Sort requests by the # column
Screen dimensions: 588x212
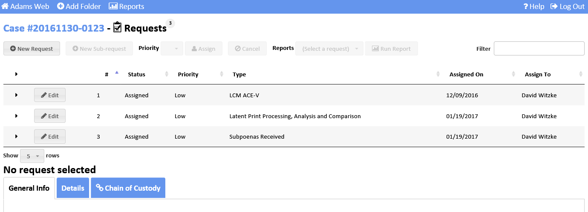point(107,74)
